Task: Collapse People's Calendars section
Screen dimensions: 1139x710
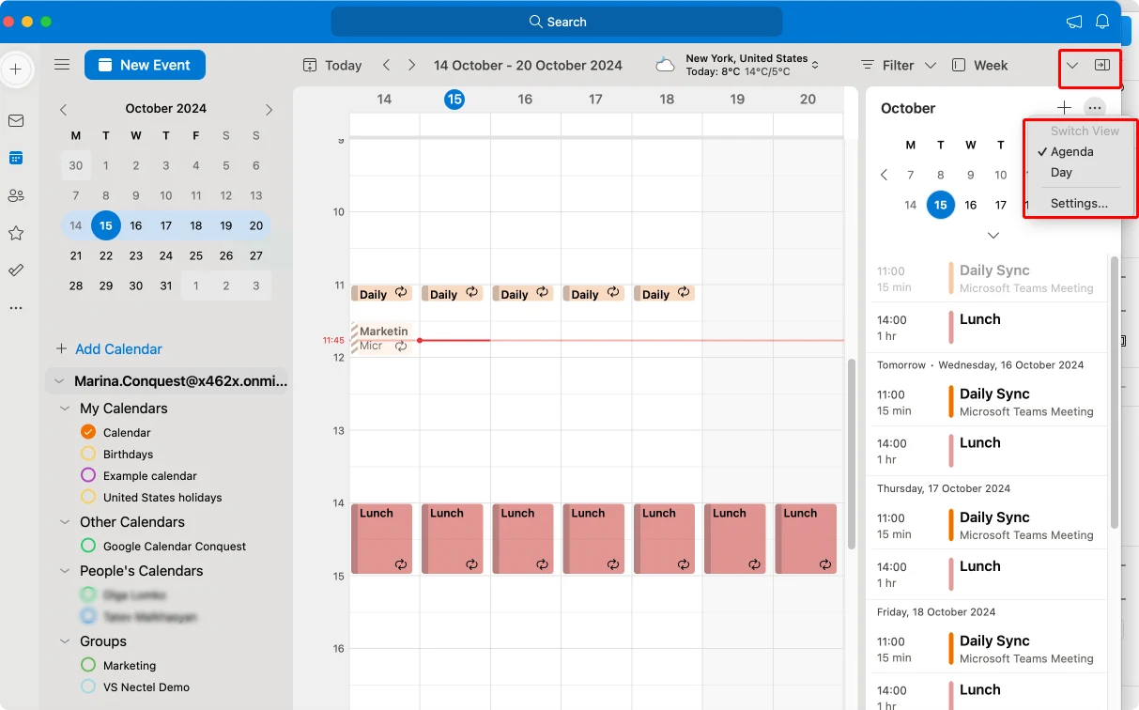Action: pos(65,571)
